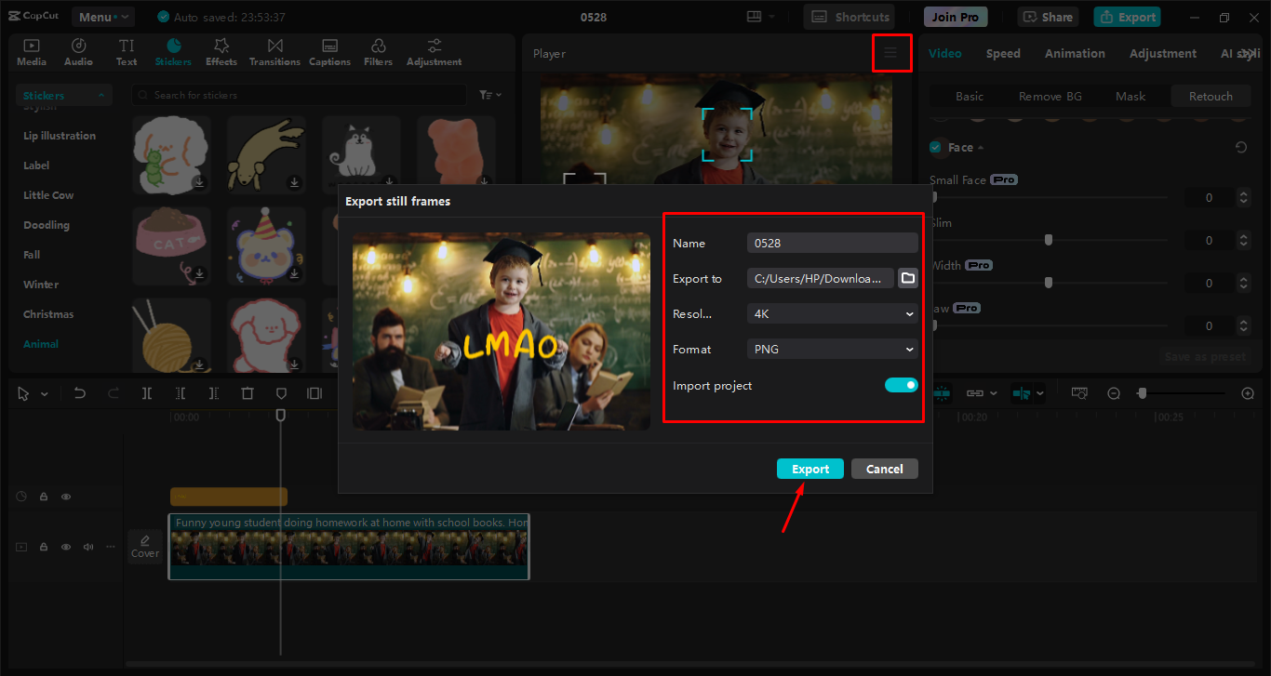Screen dimensions: 1271x676
Task: Click the Join Pro button
Action: pyautogui.click(x=956, y=17)
